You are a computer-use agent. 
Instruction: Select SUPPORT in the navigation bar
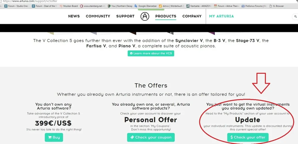point(125,16)
